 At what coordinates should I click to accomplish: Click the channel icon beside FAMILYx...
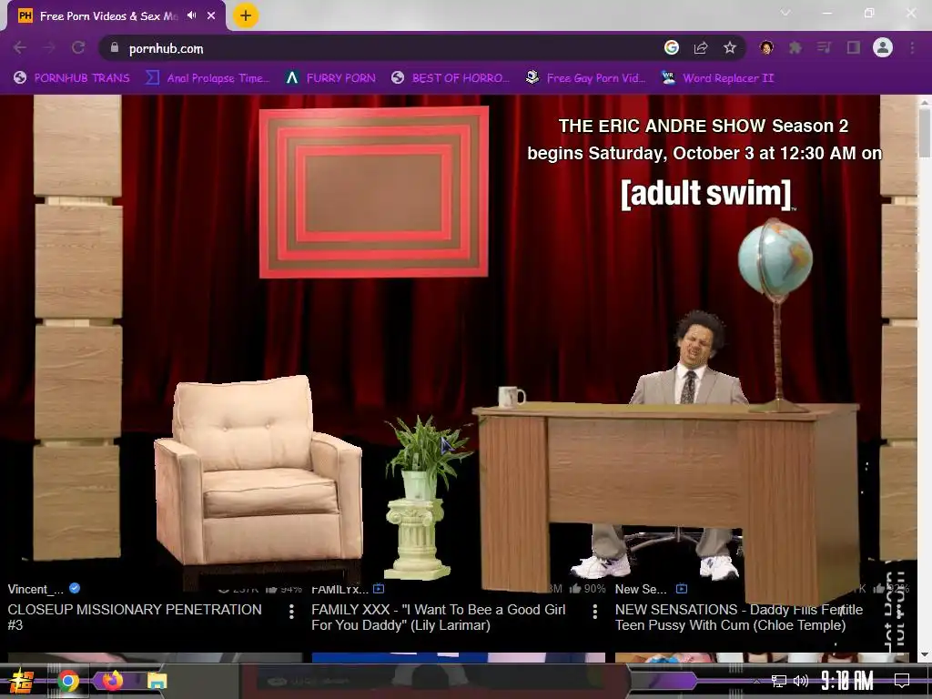tap(379, 589)
